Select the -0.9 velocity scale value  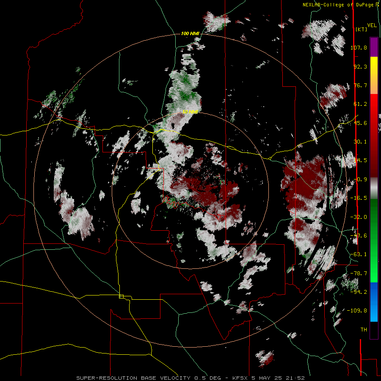[360, 179]
